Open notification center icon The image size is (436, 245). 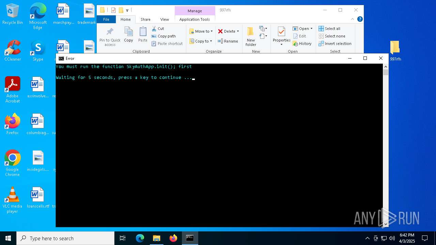[425, 238]
